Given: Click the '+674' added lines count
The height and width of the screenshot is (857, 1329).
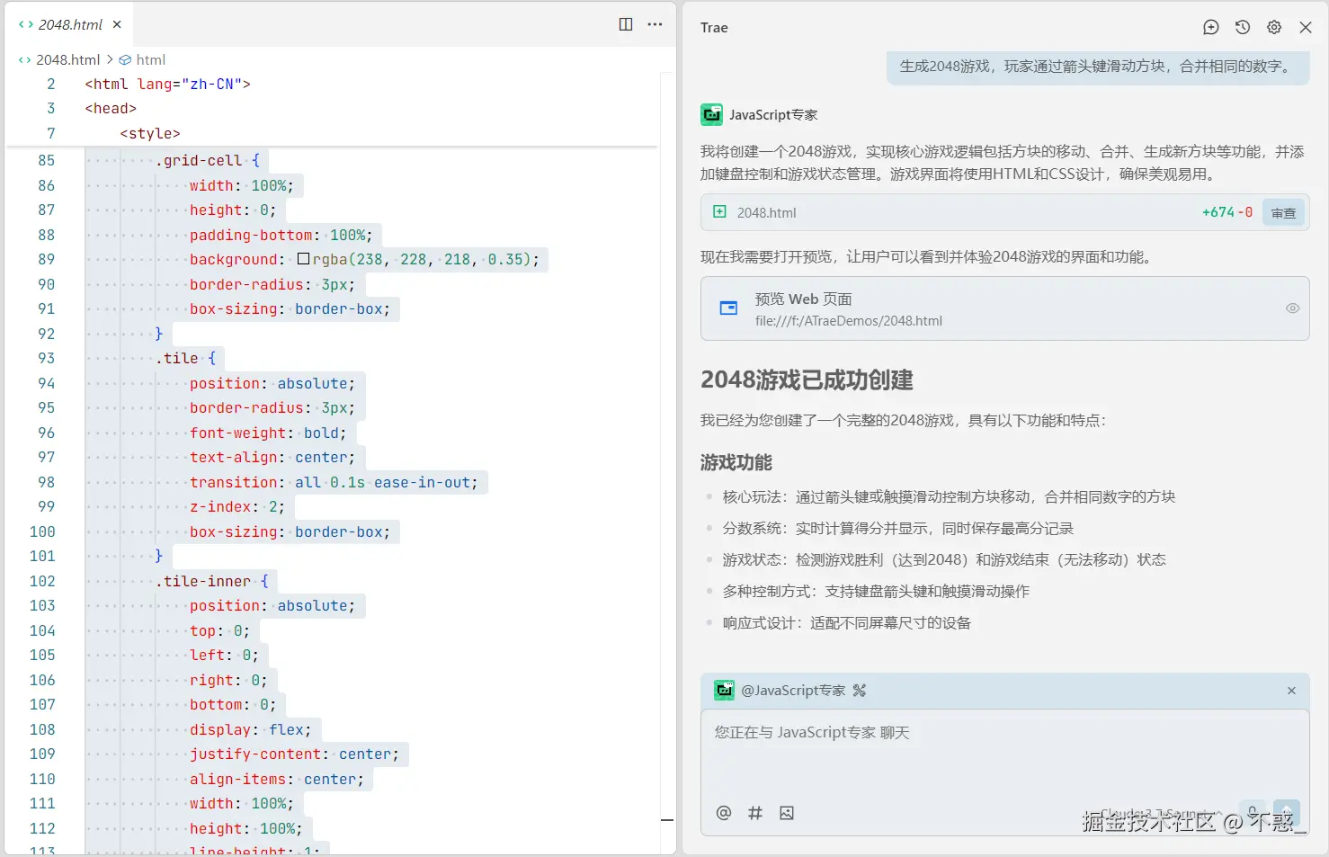Looking at the screenshot, I should (x=1218, y=212).
